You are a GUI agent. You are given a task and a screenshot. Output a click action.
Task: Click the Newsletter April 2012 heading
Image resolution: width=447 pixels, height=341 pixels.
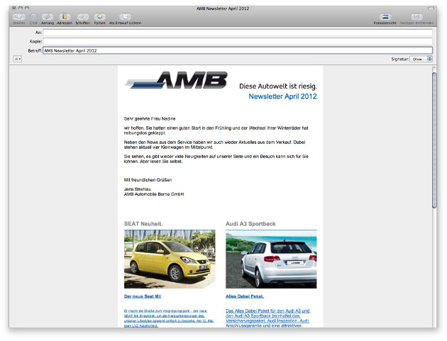point(282,96)
